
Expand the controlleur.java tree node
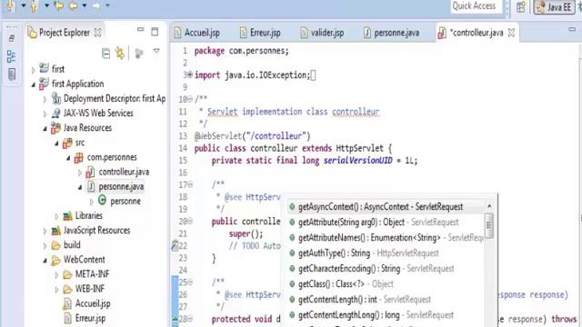tap(80, 172)
